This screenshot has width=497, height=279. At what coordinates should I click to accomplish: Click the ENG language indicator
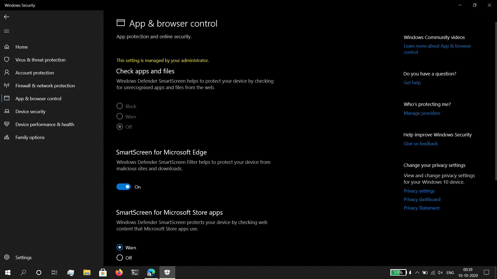click(450, 273)
